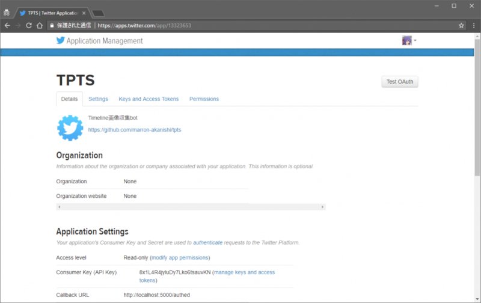Click the browser forward arrow
Screen dimensions: 481x303
(x=18, y=25)
